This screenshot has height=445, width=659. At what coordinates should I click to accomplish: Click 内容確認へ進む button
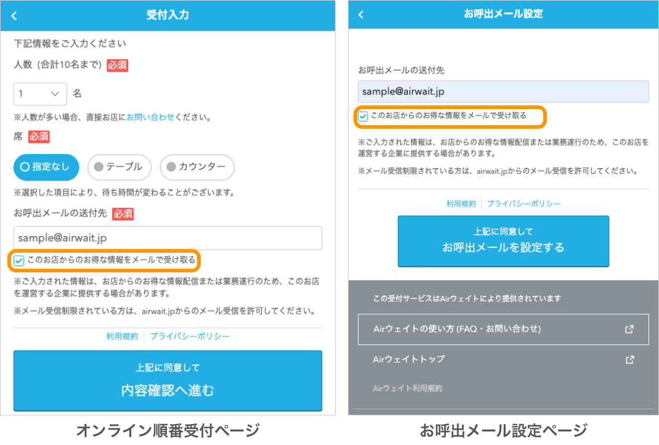[x=168, y=381]
